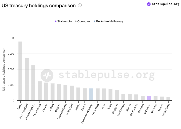Select the Japan bar in the chart
Image resolution: width=181 pixels, height=129 pixels.
[20, 71]
